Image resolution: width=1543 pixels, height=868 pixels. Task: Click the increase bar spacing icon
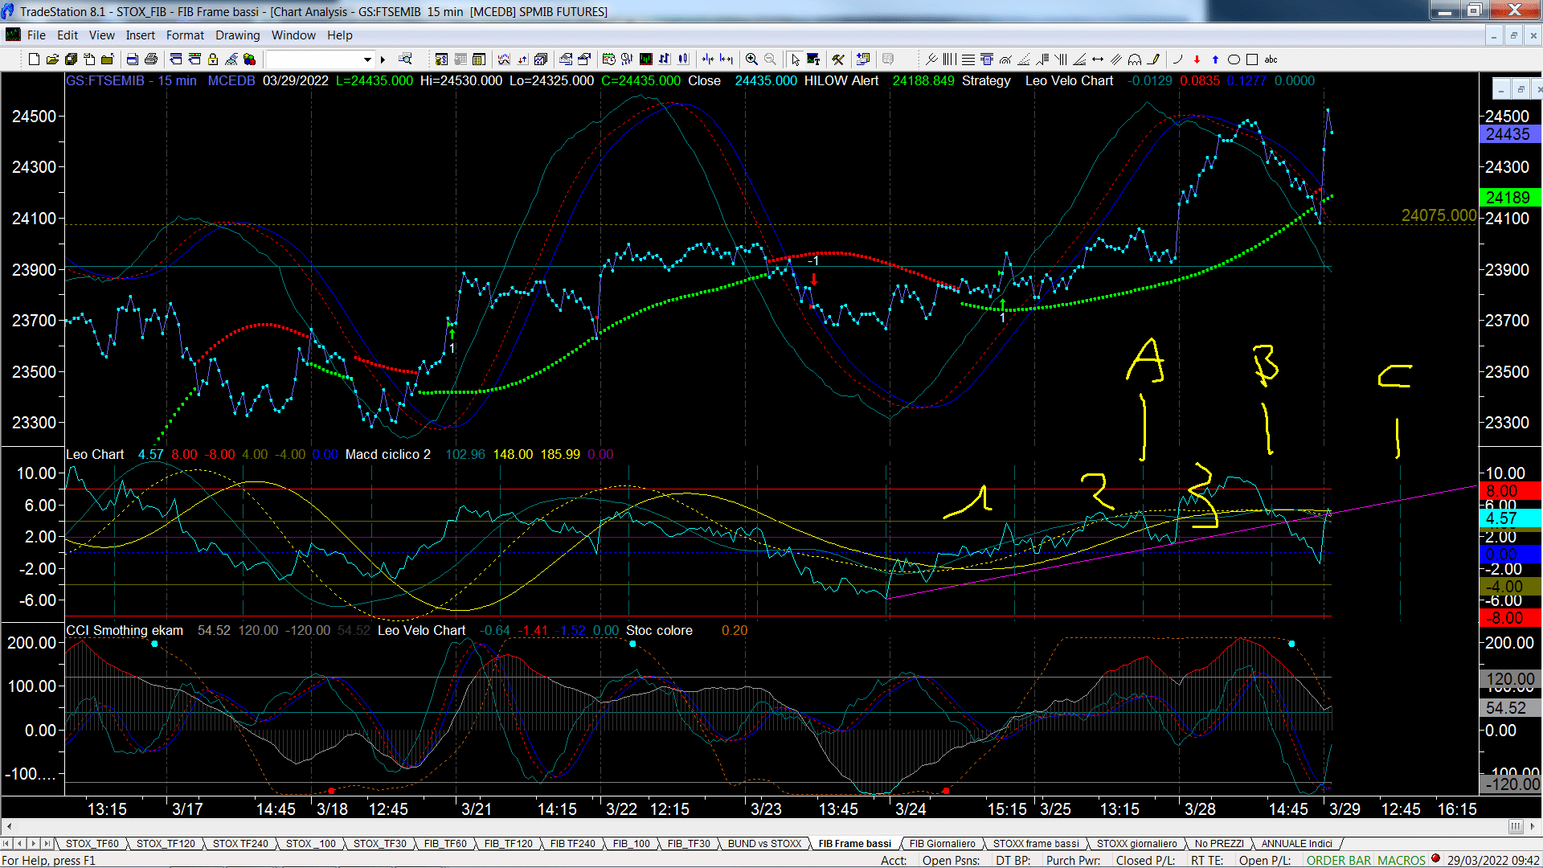coord(726,59)
